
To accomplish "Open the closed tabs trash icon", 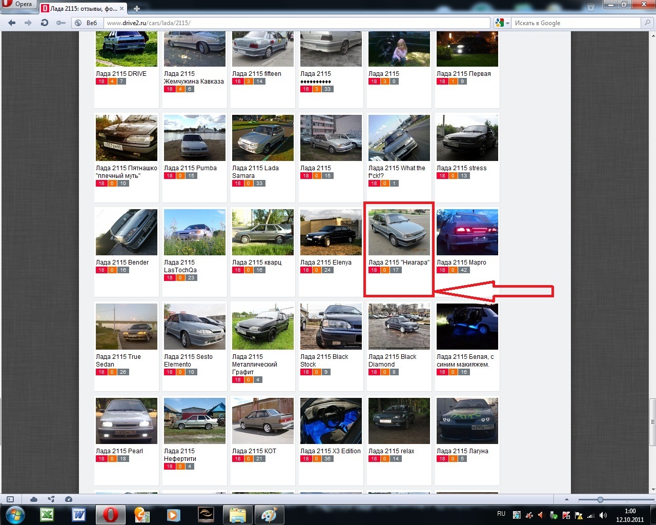I will 591,7.
